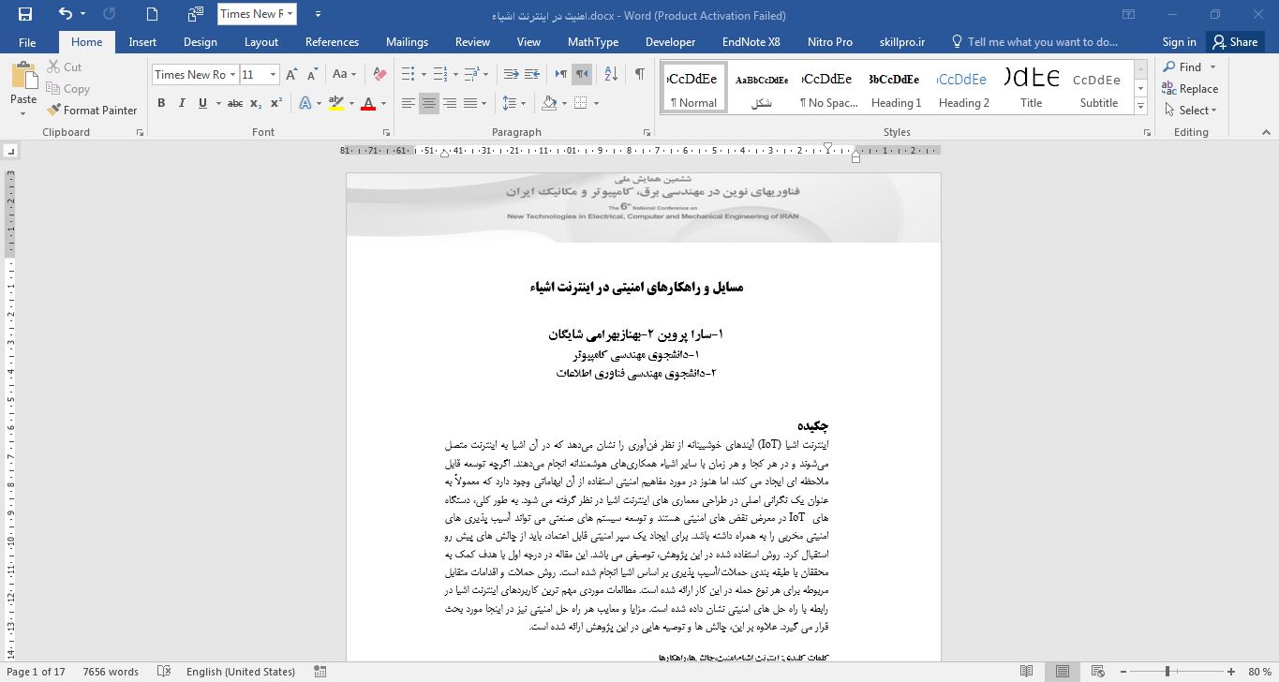
Task: Switch to Web Layout view
Action: 1098,671
